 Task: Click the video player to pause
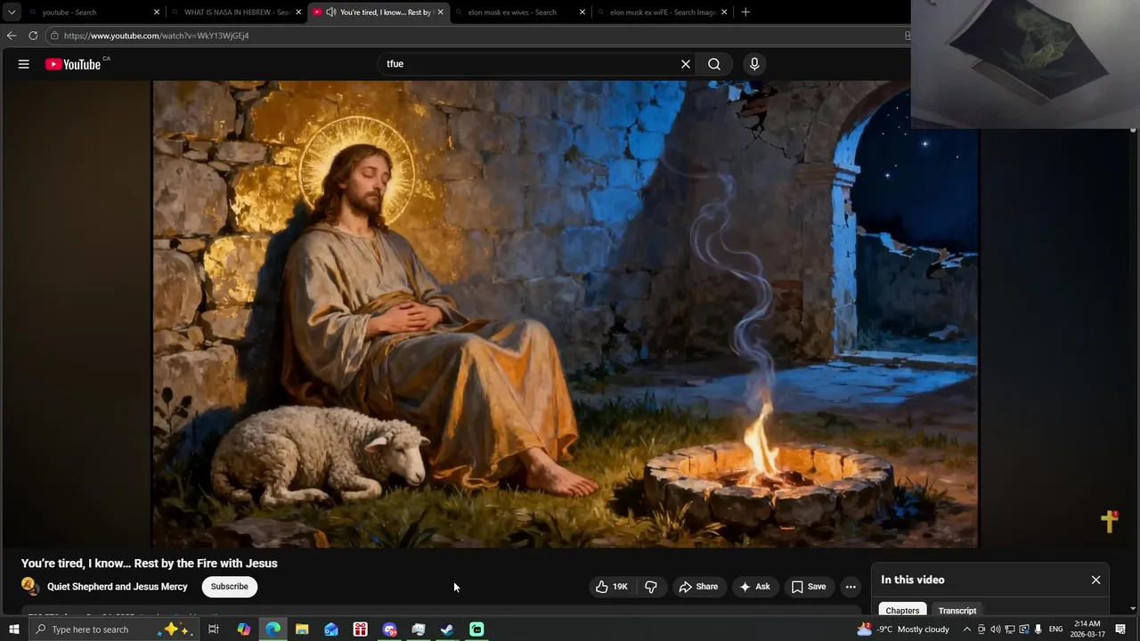click(x=566, y=313)
